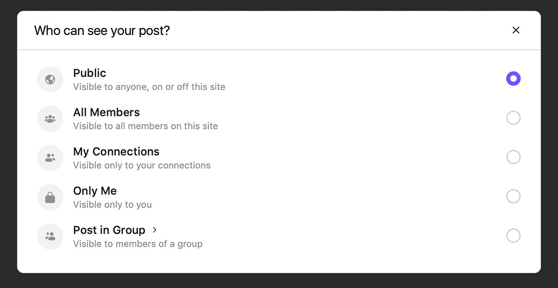
Task: Choose the My Connections radio button
Action: [513, 157]
